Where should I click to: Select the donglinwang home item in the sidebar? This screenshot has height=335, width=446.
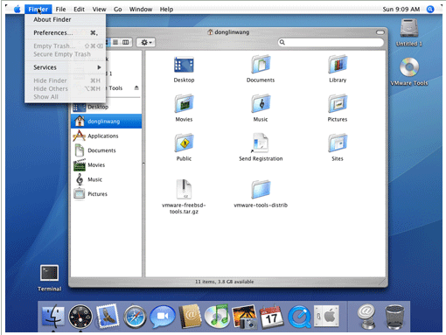pos(106,122)
